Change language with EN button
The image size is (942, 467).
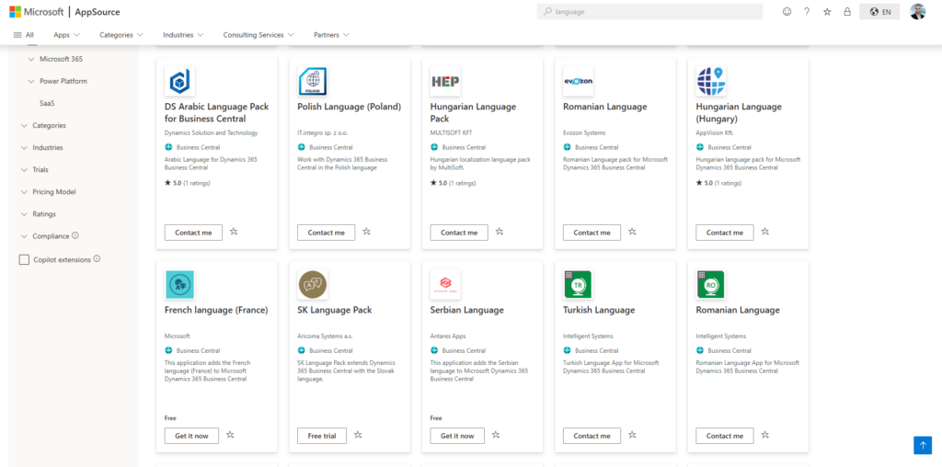click(879, 11)
